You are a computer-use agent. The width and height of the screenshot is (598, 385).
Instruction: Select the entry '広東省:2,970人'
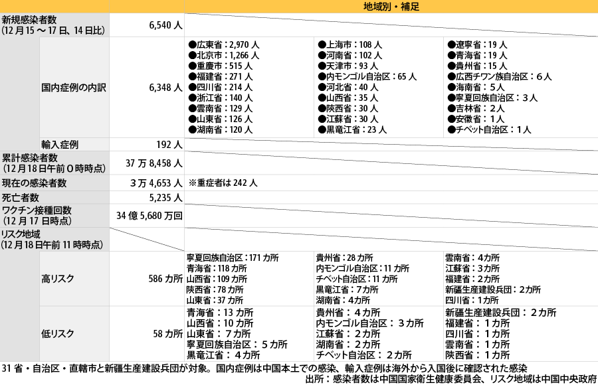pos(223,44)
